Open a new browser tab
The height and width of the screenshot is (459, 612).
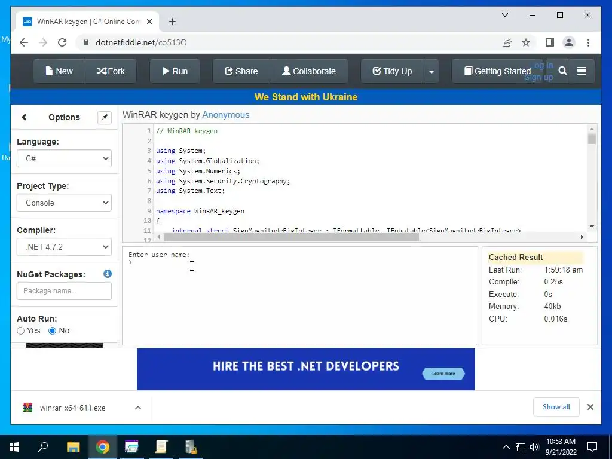172,22
